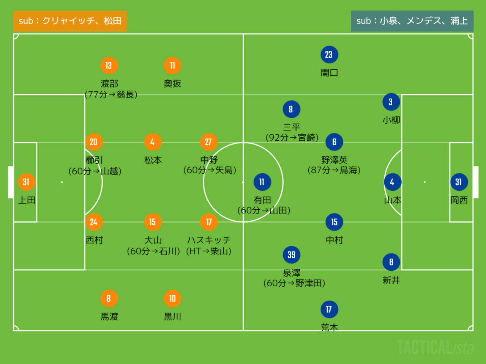Viewport: 486px width, 364px height.
Task: Click the teal sub banner 小泉、メンデス、浦上
Action: pos(412,21)
